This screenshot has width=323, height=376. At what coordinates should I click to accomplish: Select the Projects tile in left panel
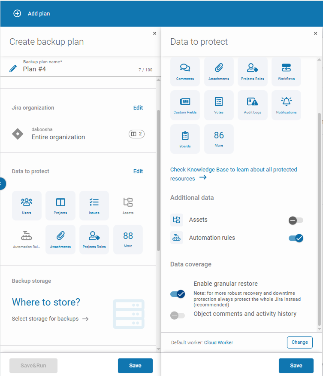60,205
